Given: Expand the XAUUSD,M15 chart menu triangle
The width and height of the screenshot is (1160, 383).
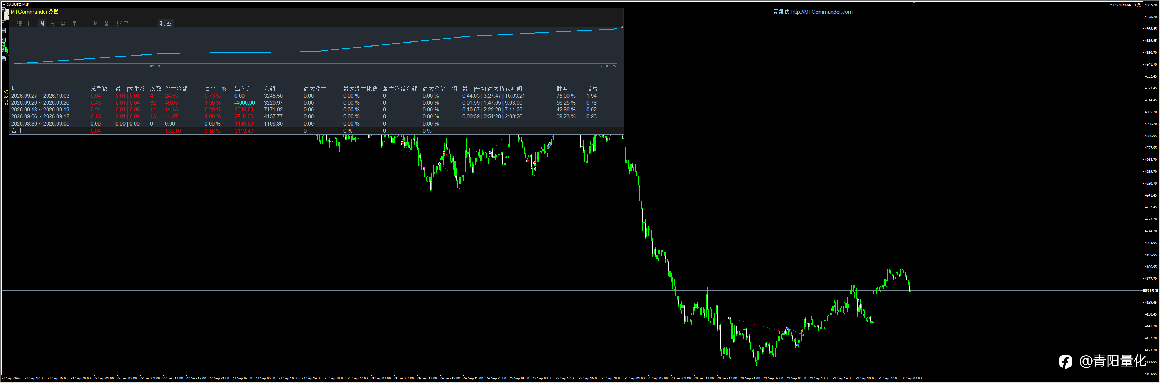Looking at the screenshot, I should (x=4, y=4).
